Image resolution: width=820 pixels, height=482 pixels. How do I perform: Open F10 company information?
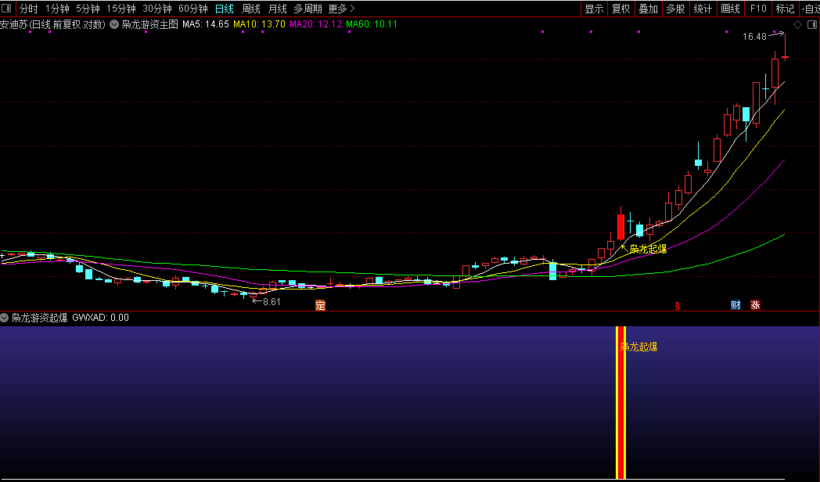click(x=757, y=9)
